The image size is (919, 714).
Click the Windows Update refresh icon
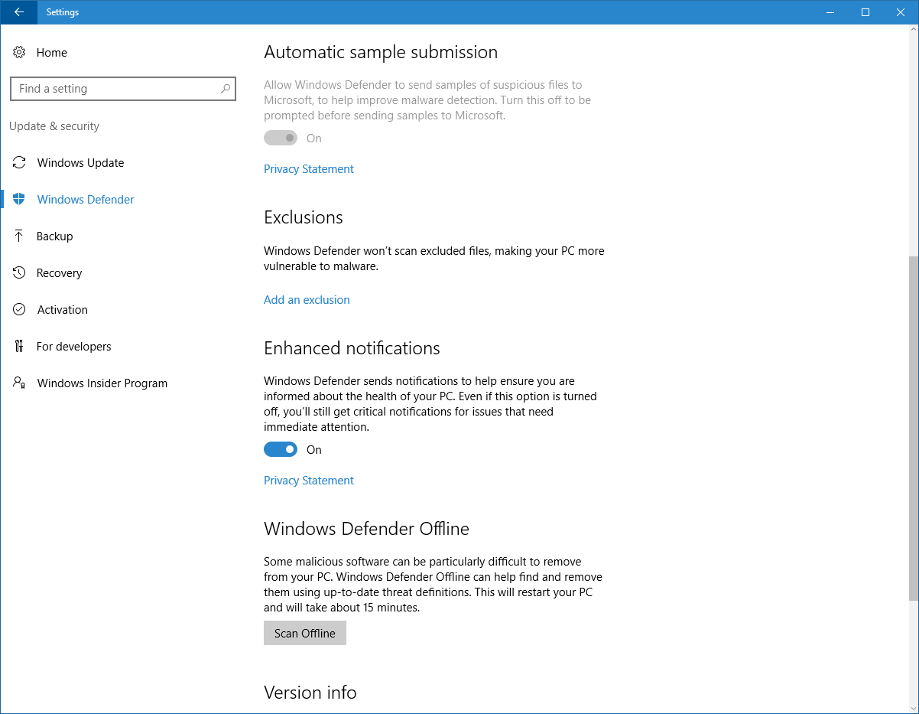click(19, 163)
